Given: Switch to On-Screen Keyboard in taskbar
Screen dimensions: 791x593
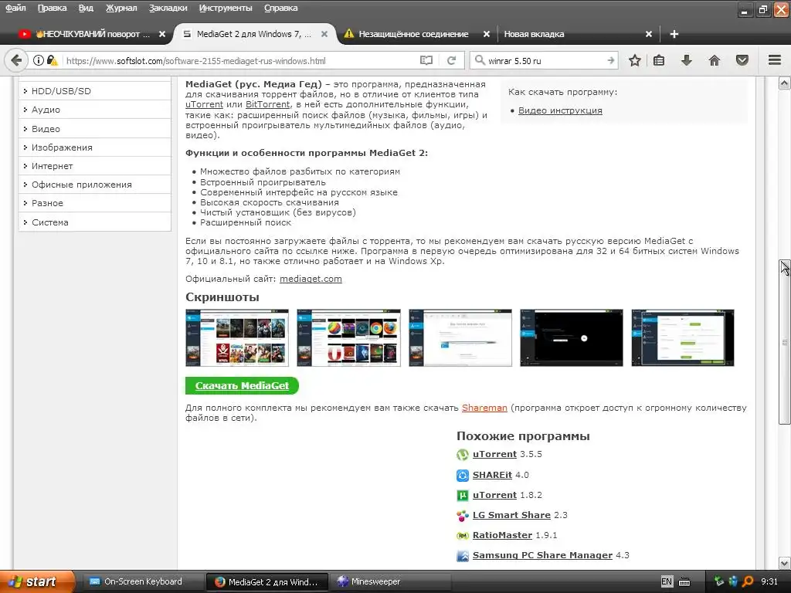Looking at the screenshot, I should 143,582.
